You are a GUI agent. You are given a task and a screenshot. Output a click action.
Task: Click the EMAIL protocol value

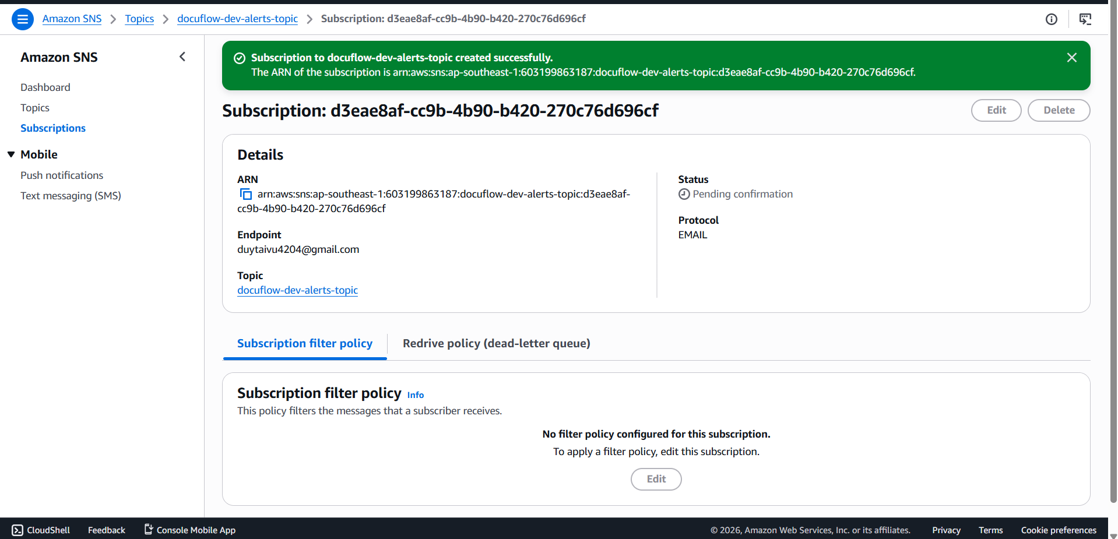692,235
